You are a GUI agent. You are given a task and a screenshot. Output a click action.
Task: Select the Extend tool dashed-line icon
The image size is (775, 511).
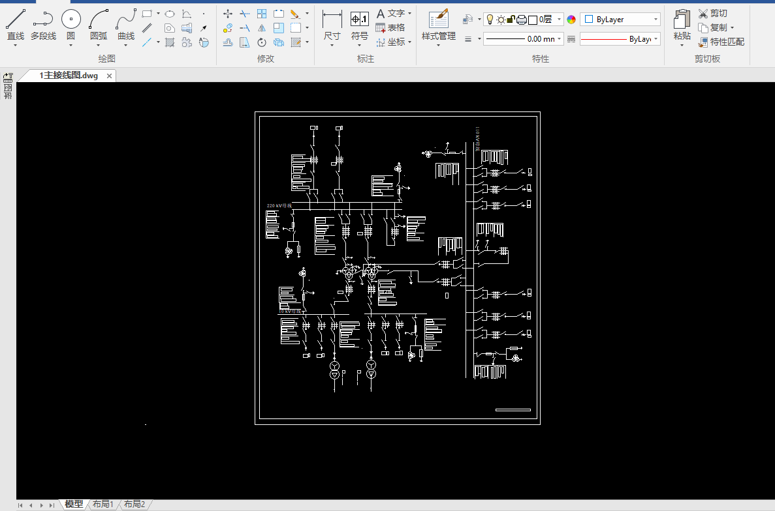pos(245,28)
